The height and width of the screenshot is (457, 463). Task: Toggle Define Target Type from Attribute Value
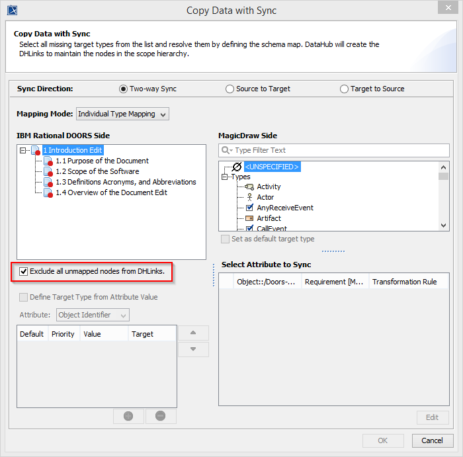23,297
